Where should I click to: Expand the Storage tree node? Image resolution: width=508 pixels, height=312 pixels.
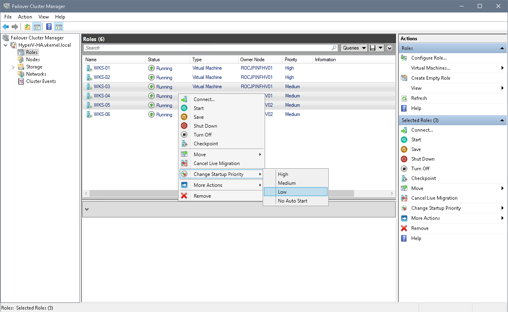[13, 67]
